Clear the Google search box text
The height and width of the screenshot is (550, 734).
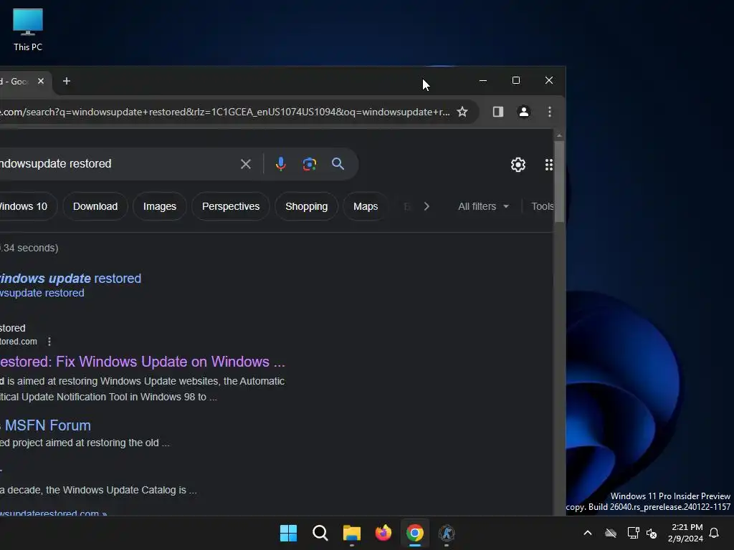tap(246, 164)
